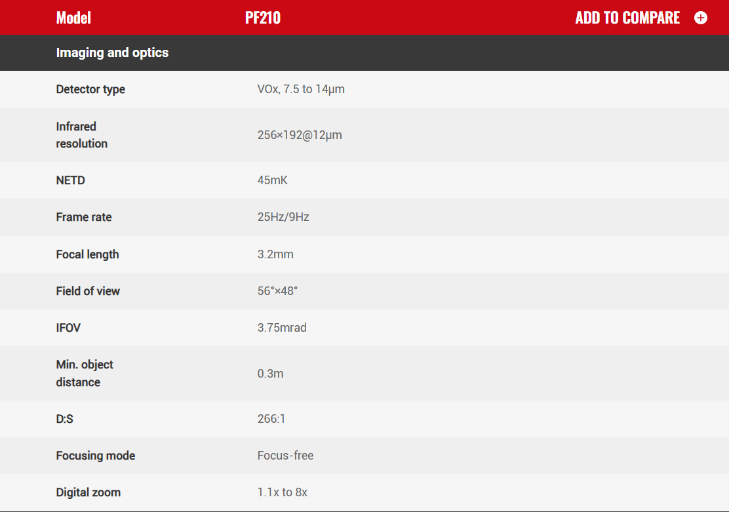Select the 25Hz/9Hz frame rate value
This screenshot has width=729, height=512.
coord(283,217)
